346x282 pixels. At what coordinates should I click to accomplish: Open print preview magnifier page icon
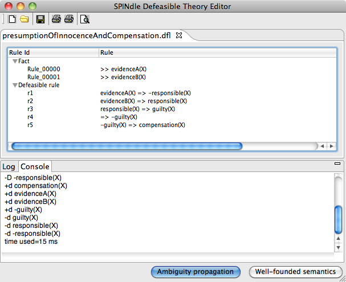tap(85, 19)
